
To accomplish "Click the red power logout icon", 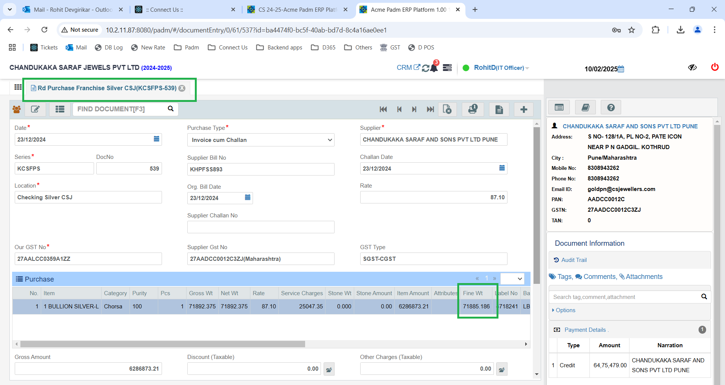I will pos(715,67).
